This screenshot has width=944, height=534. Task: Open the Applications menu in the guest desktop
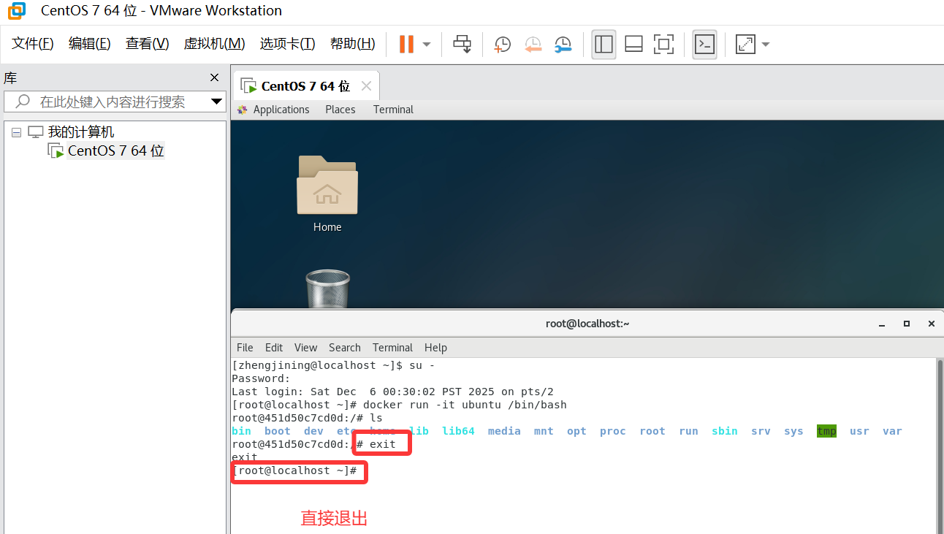281,109
